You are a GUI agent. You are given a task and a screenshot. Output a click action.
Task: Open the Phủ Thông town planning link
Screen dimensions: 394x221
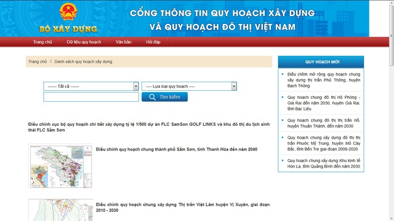(324, 80)
